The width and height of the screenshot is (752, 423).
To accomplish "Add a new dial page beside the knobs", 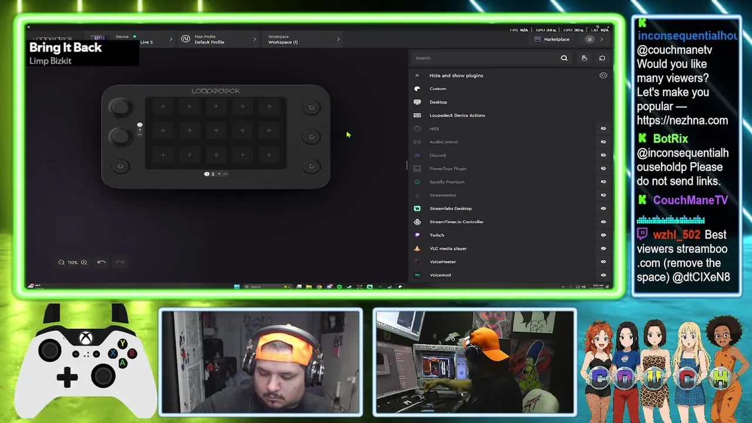I will click(140, 130).
